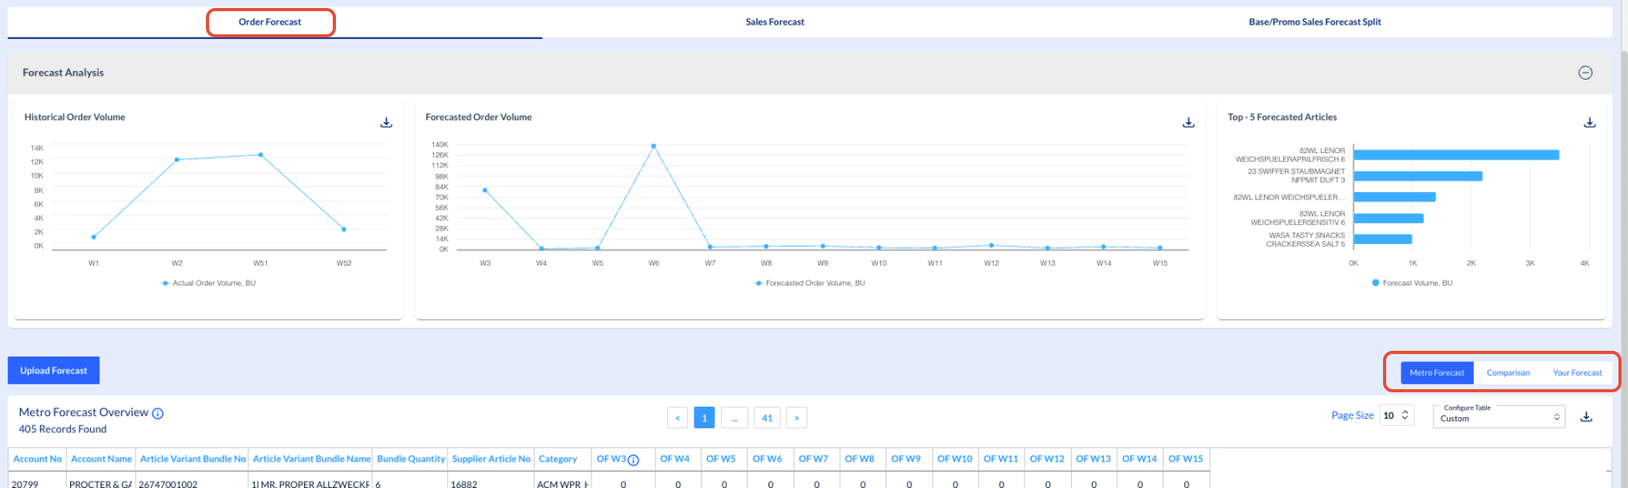Click info icon beside Metro Forecast Overview

[158, 413]
